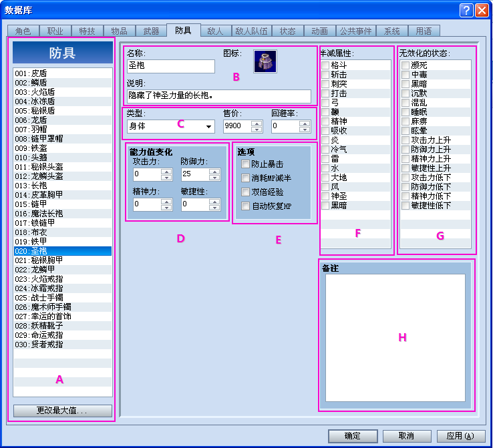Click the help question mark button
The width and height of the screenshot is (493, 448).
(x=466, y=11)
